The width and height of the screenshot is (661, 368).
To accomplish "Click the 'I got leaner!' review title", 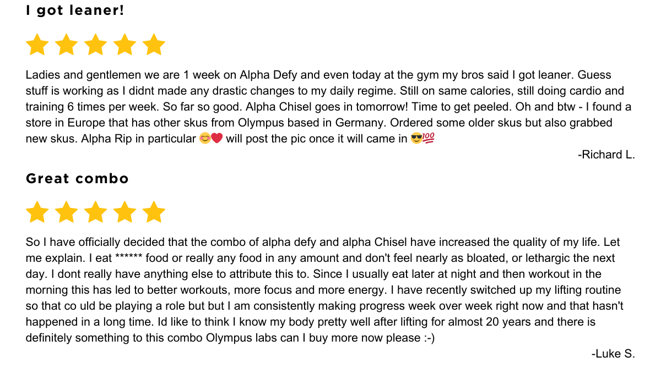I will 75,10.
